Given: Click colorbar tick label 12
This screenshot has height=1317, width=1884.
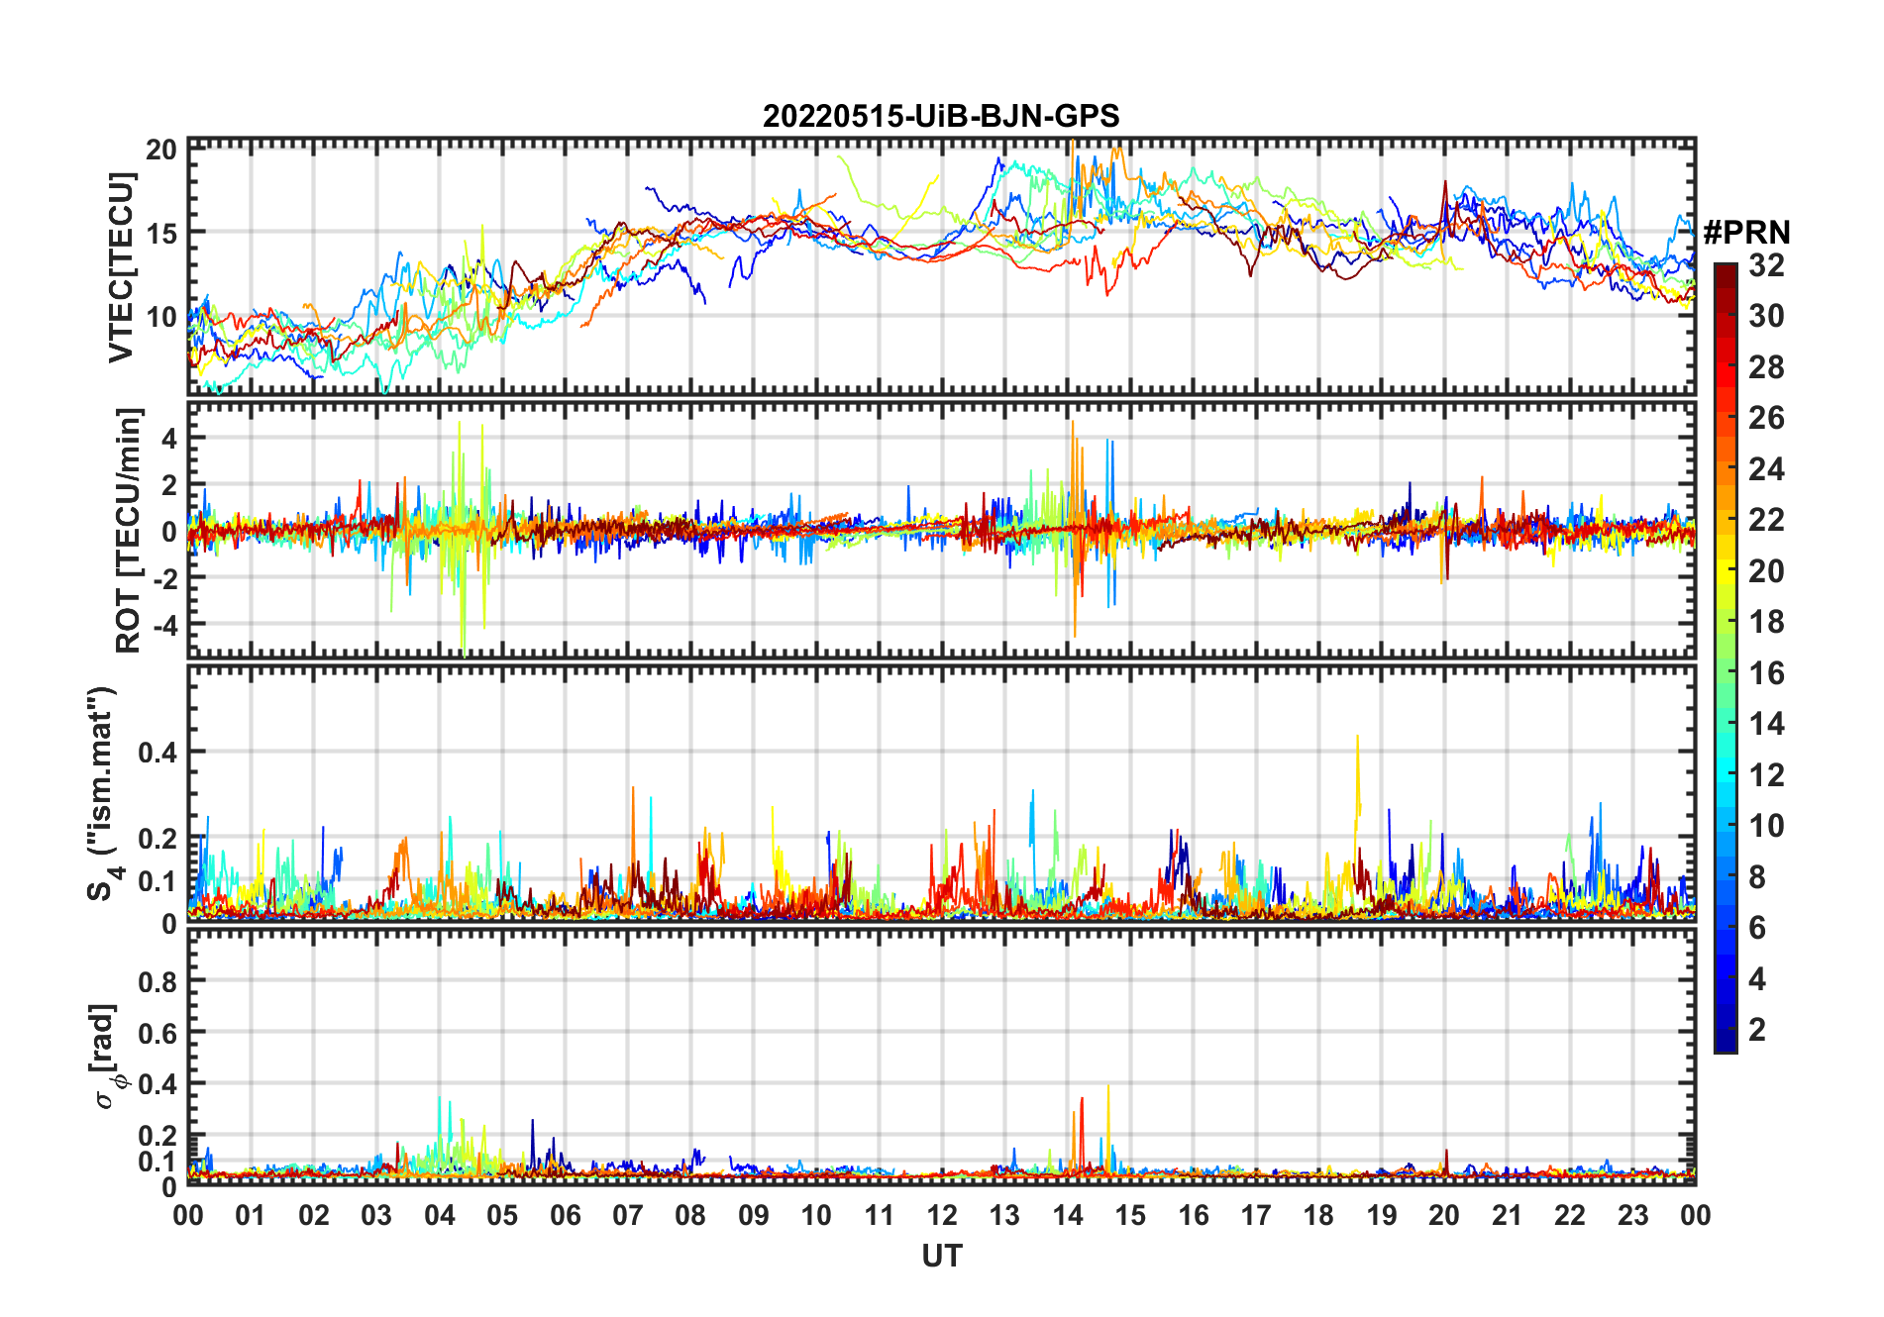Looking at the screenshot, I should pyautogui.click(x=1766, y=775).
